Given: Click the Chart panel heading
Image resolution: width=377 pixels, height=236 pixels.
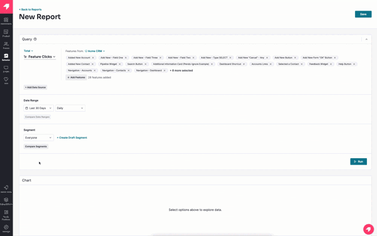Looking at the screenshot, I should click(x=26, y=180).
